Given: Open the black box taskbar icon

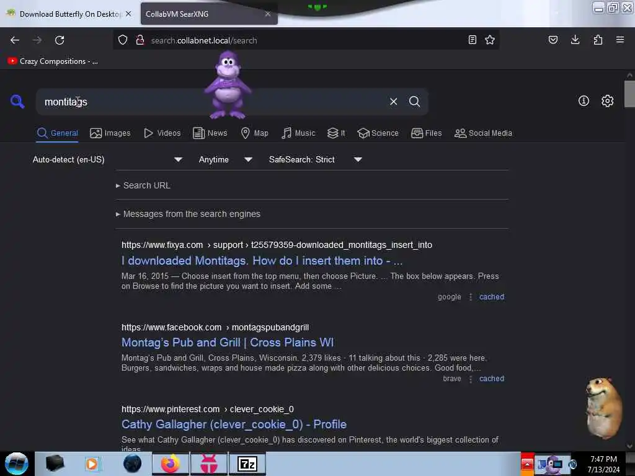Looking at the screenshot, I should coord(55,464).
